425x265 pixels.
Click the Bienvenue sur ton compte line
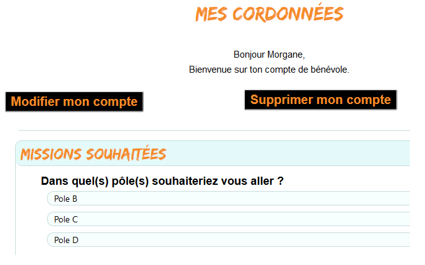coord(269,69)
